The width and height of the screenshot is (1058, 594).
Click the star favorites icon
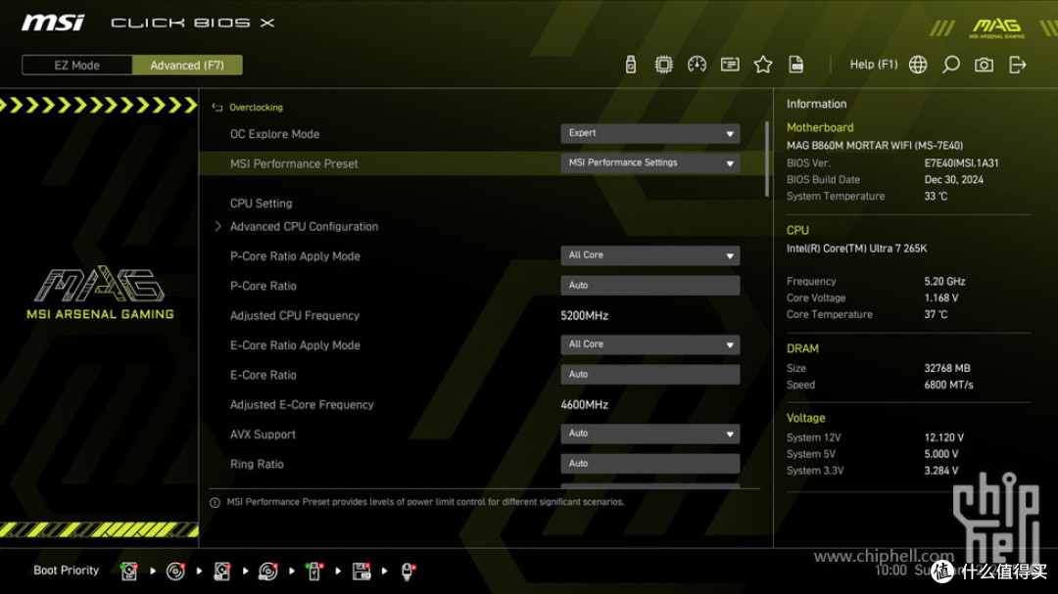click(x=762, y=65)
